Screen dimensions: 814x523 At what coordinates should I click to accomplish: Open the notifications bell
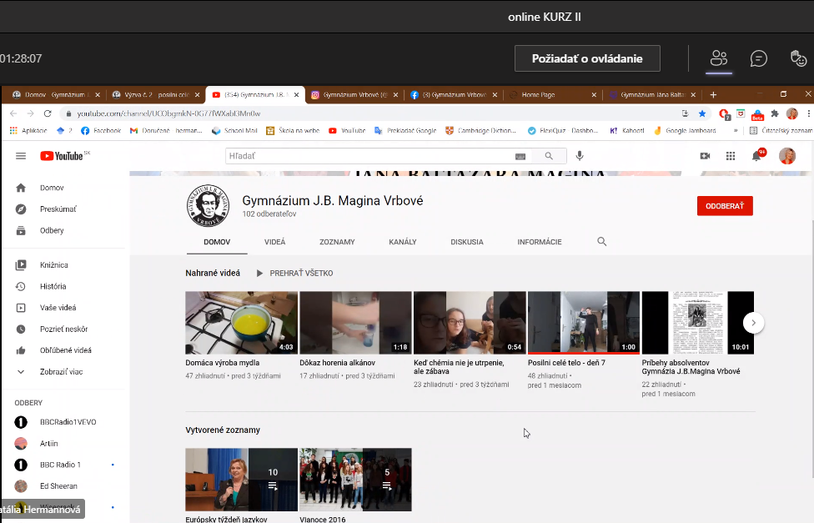pos(757,155)
